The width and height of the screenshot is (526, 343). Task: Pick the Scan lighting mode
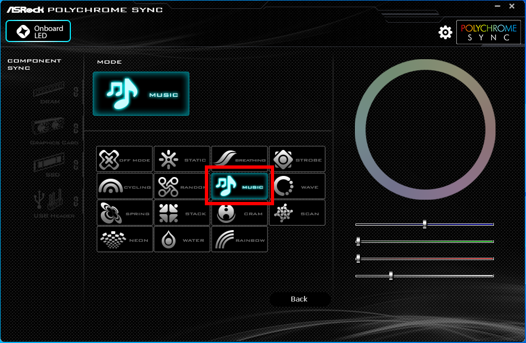297,213
